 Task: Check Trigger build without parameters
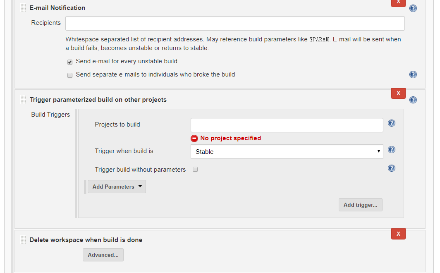click(195, 169)
